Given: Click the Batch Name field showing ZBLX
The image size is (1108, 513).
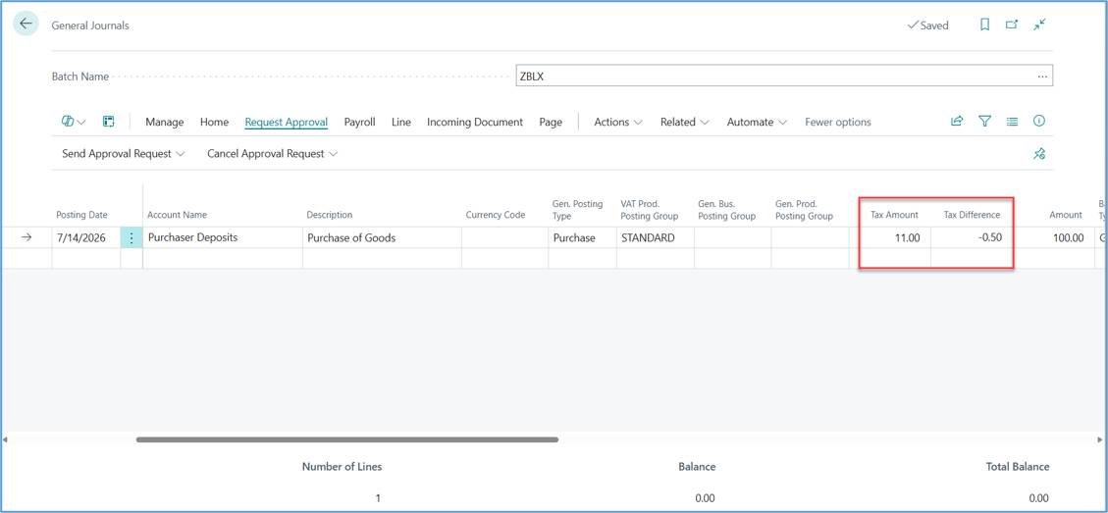Looking at the screenshot, I should 784,77.
